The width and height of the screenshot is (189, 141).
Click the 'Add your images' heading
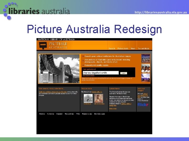141,90
